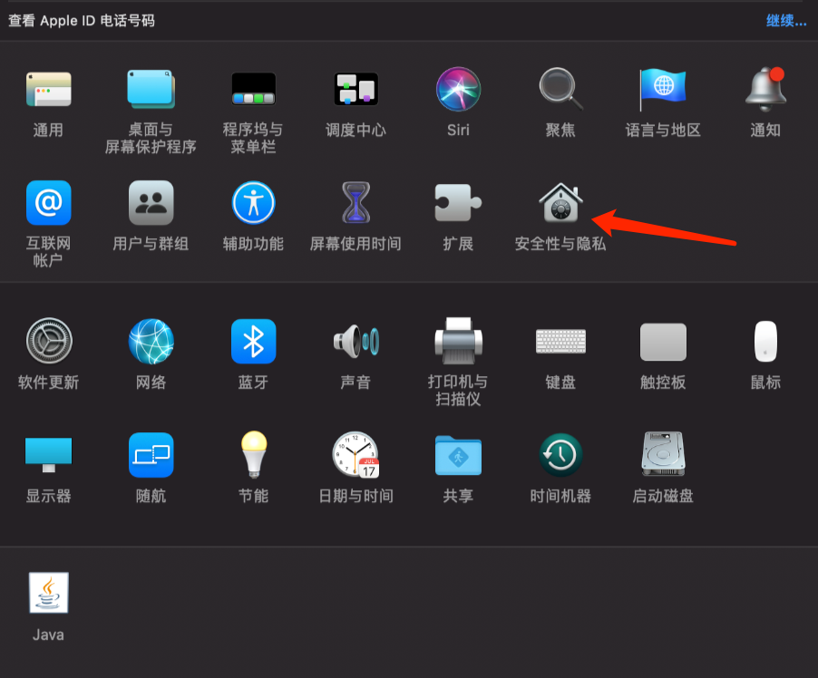Open 鼠标 (Mouse) preferences
Image resolution: width=818 pixels, height=678 pixels.
click(765, 341)
